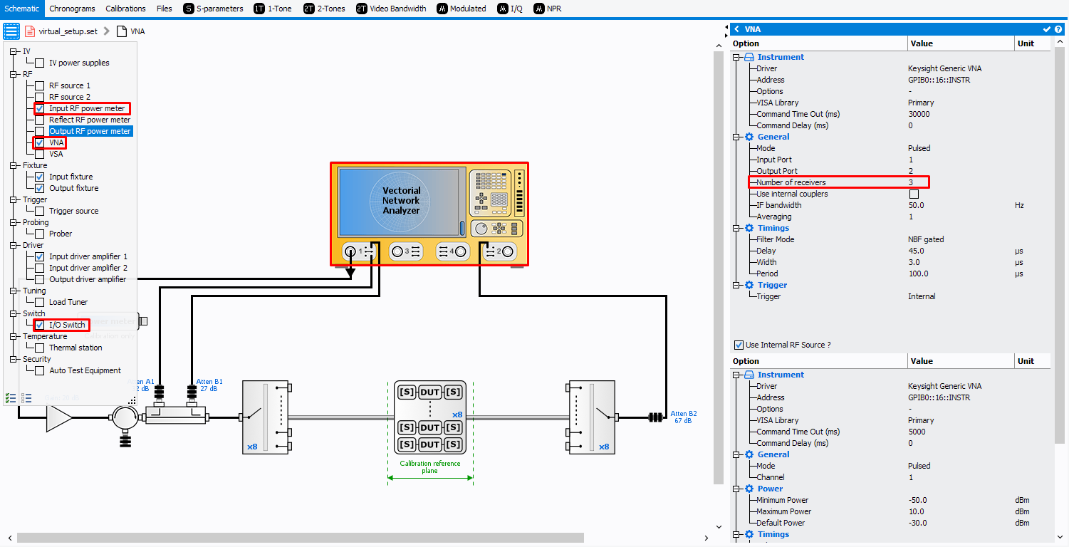
Task: Click the Atten A1 attenuator symbol
Action: click(x=160, y=393)
